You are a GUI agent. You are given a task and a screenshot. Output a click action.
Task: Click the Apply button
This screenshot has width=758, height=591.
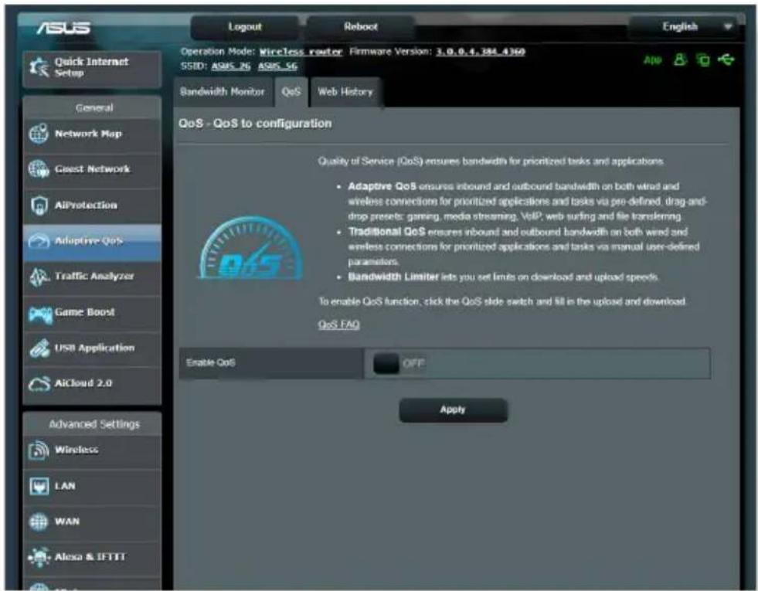(x=453, y=409)
